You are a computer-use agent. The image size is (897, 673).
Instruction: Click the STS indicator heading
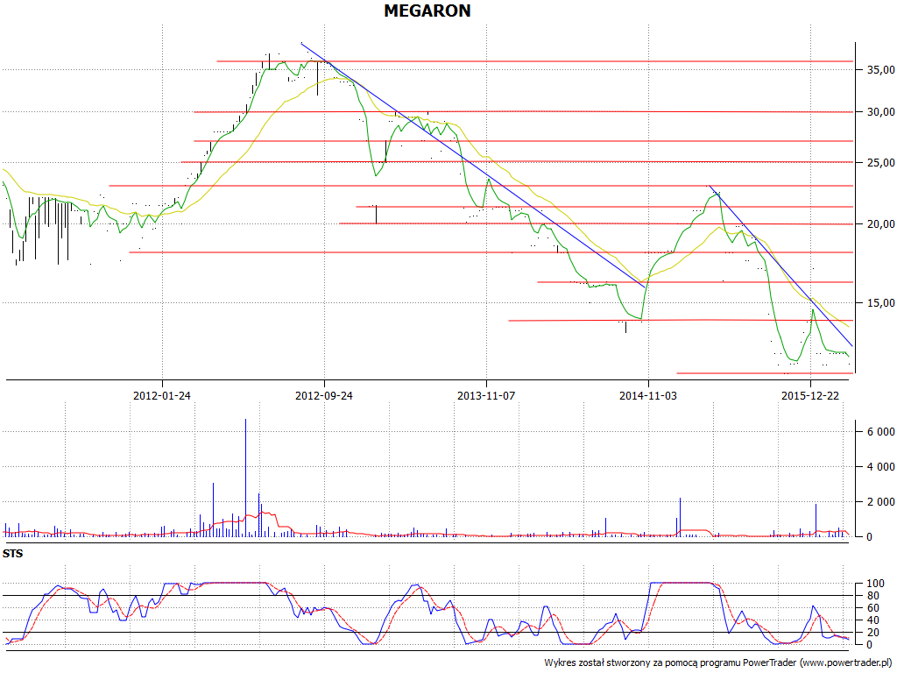pos(12,554)
